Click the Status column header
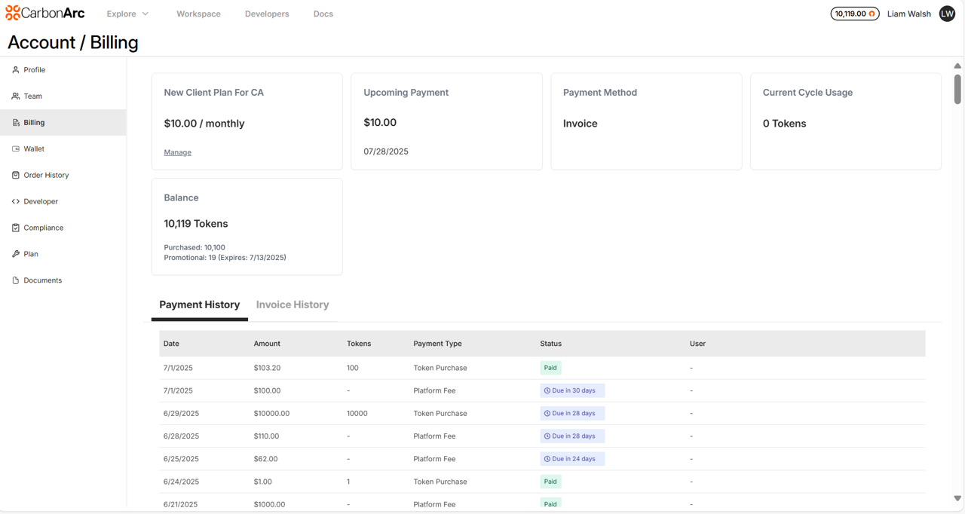 pos(550,343)
